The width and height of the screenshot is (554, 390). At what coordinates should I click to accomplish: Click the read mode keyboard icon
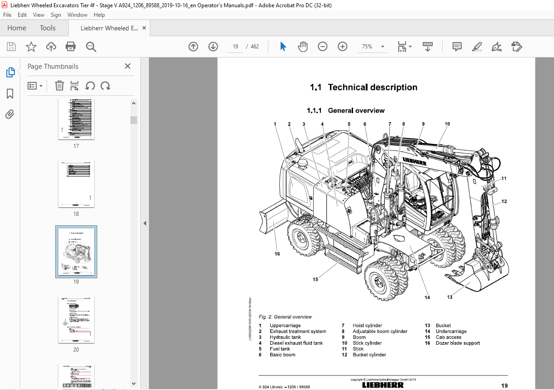pyautogui.click(x=428, y=47)
